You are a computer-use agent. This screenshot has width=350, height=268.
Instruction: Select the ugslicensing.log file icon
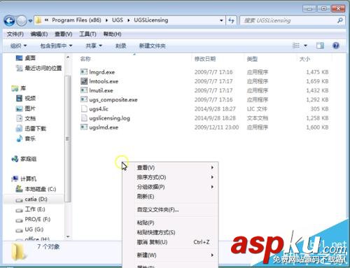click(x=84, y=118)
